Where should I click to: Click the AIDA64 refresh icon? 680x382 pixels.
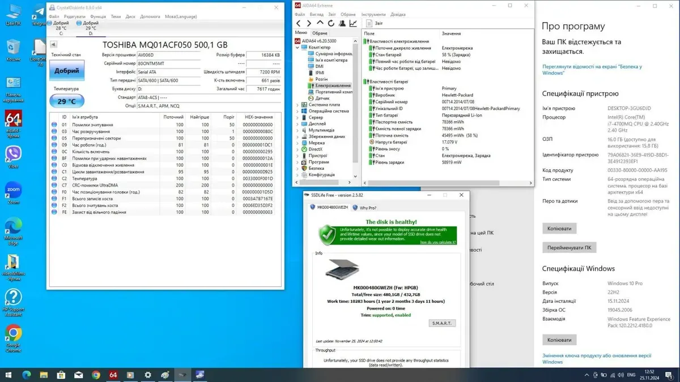pyautogui.click(x=331, y=23)
